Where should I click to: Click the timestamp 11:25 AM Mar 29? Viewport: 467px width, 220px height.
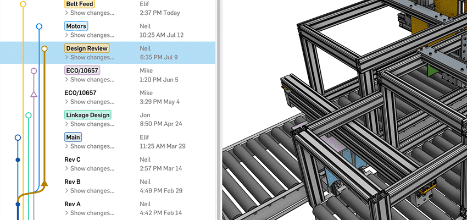(162, 146)
